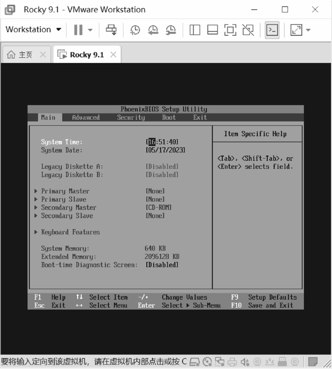This screenshot has height=369, width=332.
Task: Click the hard disk status icon
Action: coord(195,362)
